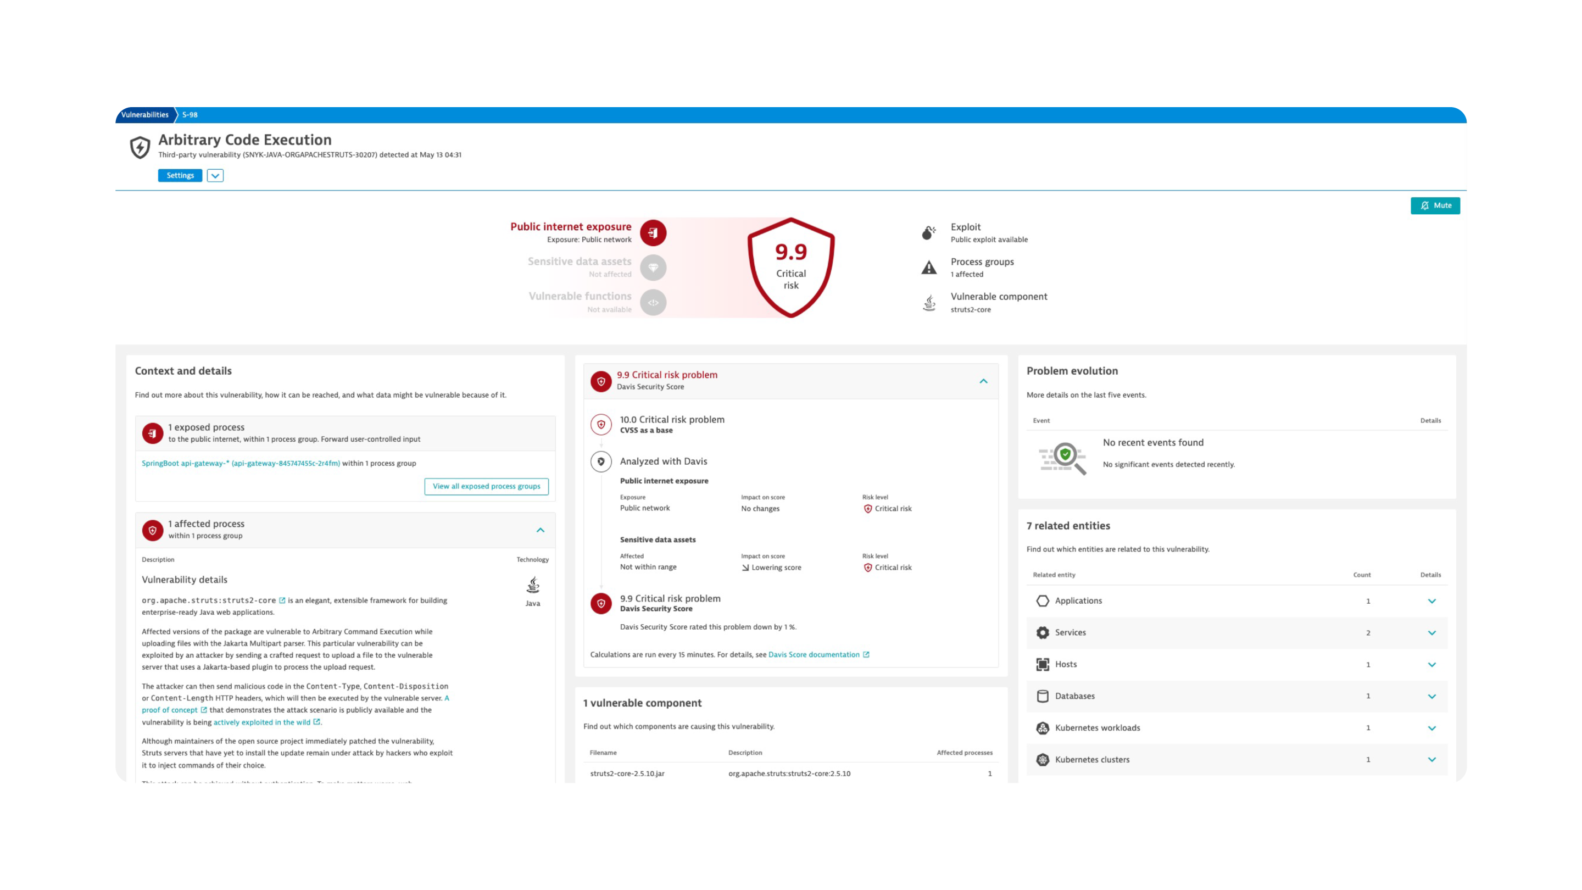Open the dropdown next to Settings button

(215, 176)
